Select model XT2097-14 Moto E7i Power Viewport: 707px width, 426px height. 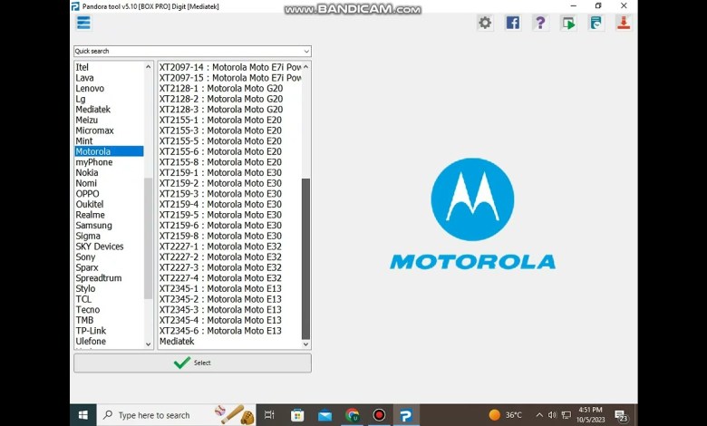(x=230, y=67)
